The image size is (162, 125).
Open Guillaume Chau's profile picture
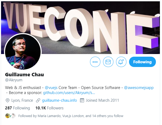[x=23, y=52]
